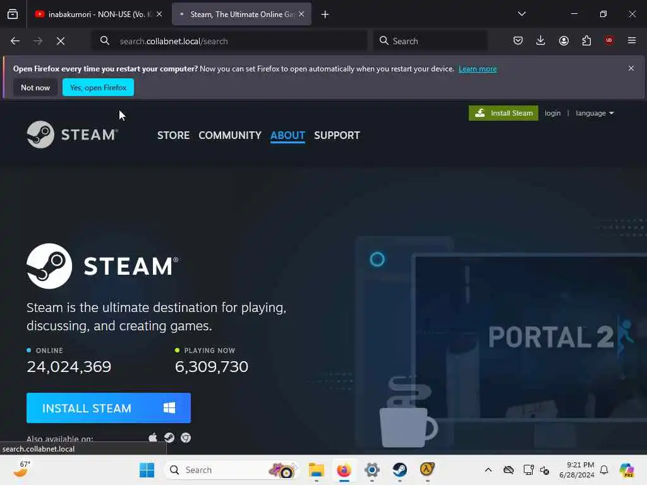Viewport: 647px width, 485px height.
Task: Open the notifications bell icon
Action: tap(604, 470)
